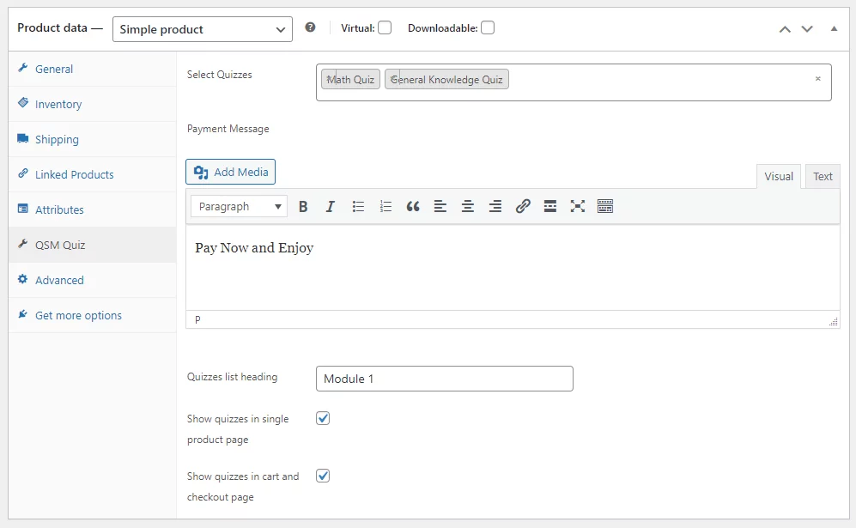
Task: Enable the Downloadable checkbox
Action: click(488, 27)
